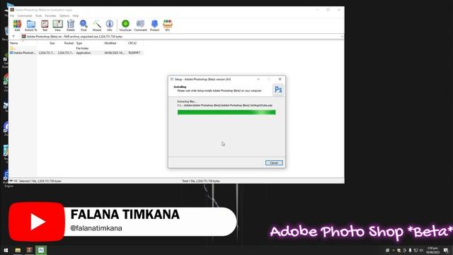453x255 pixels.
Task: Click the Photoshop setup taskbar icon
Action: [41, 250]
